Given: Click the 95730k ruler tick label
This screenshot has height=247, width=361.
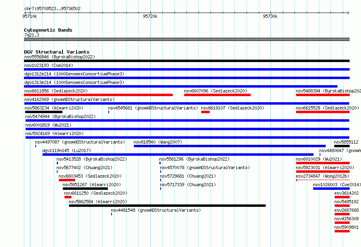Looking at the screenshot, I should (270, 16).
